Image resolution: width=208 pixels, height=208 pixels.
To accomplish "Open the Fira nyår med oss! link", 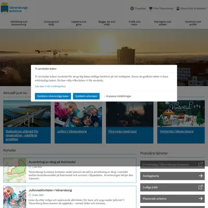I will [123, 132].
